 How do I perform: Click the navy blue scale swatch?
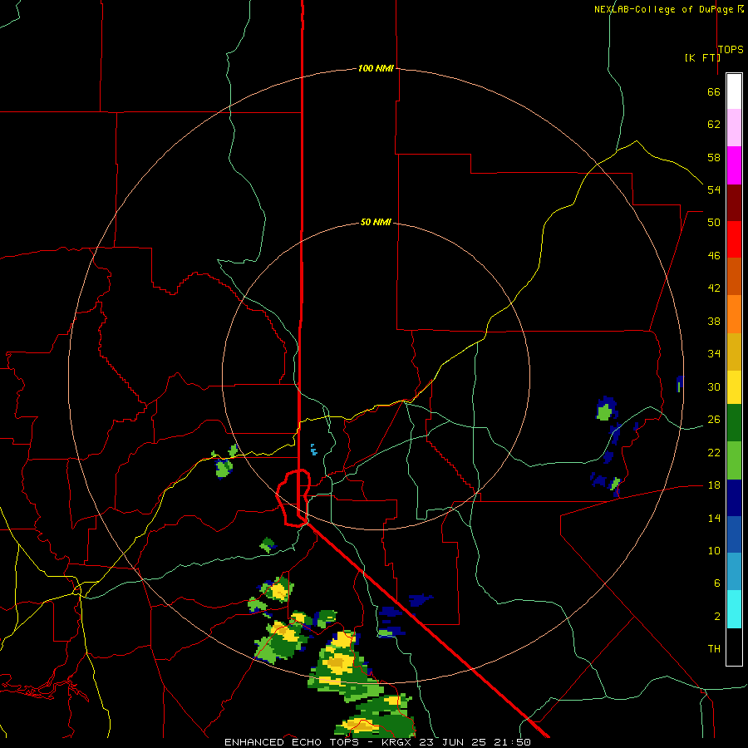pyautogui.click(x=734, y=498)
